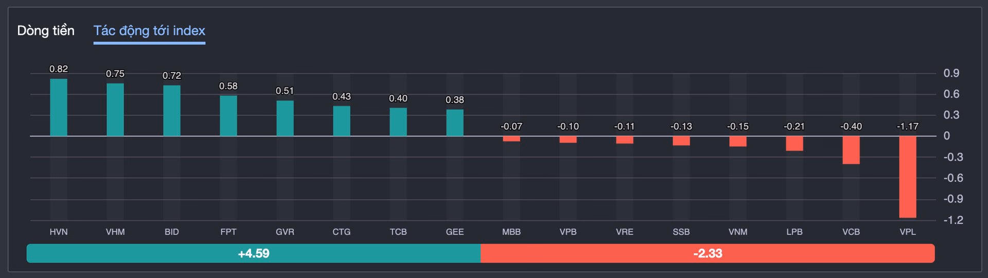Image resolution: width=988 pixels, height=278 pixels.
Task: Select the VHM bar showing 0.75
Action: (115, 110)
